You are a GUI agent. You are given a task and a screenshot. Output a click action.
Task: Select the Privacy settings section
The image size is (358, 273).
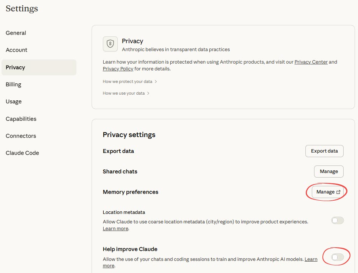[x=15, y=67]
